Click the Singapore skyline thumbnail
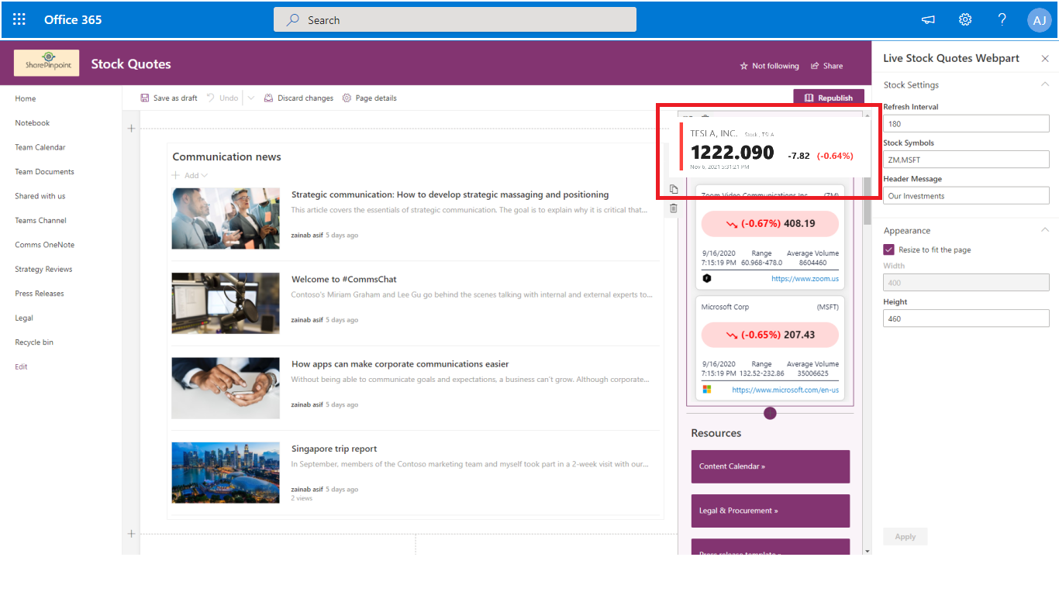 pyautogui.click(x=226, y=473)
